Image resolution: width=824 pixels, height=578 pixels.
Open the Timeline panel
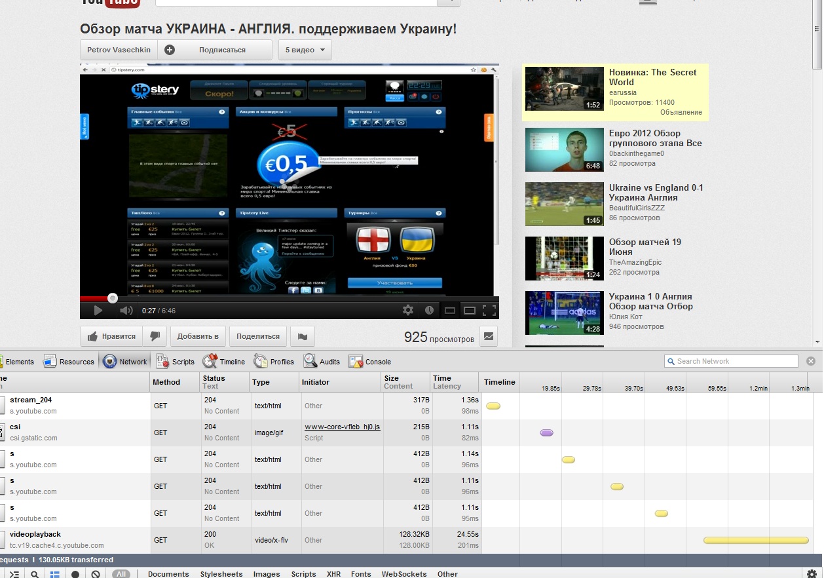tap(224, 361)
